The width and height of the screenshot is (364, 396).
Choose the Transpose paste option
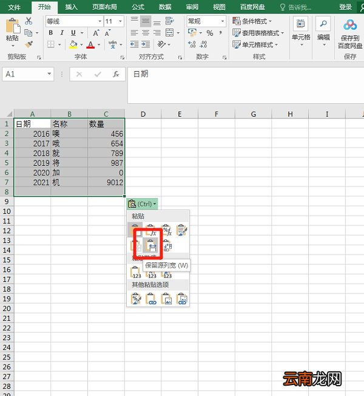(x=167, y=245)
